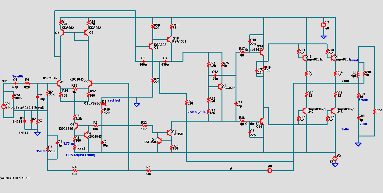
Task: Select output transistor Q17
Action: point(304,111)
